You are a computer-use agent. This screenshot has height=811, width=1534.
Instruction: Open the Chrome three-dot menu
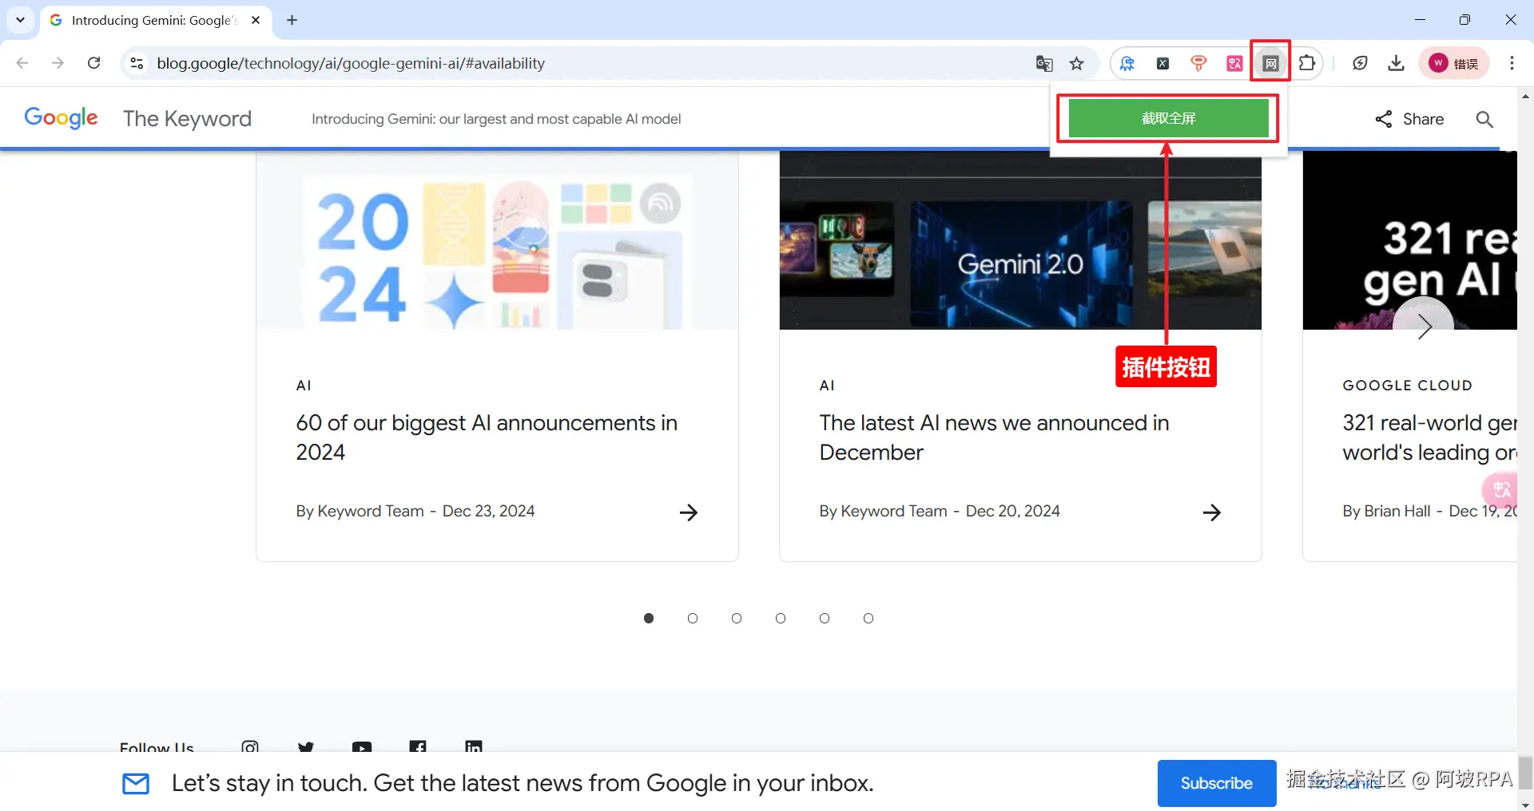[1512, 63]
